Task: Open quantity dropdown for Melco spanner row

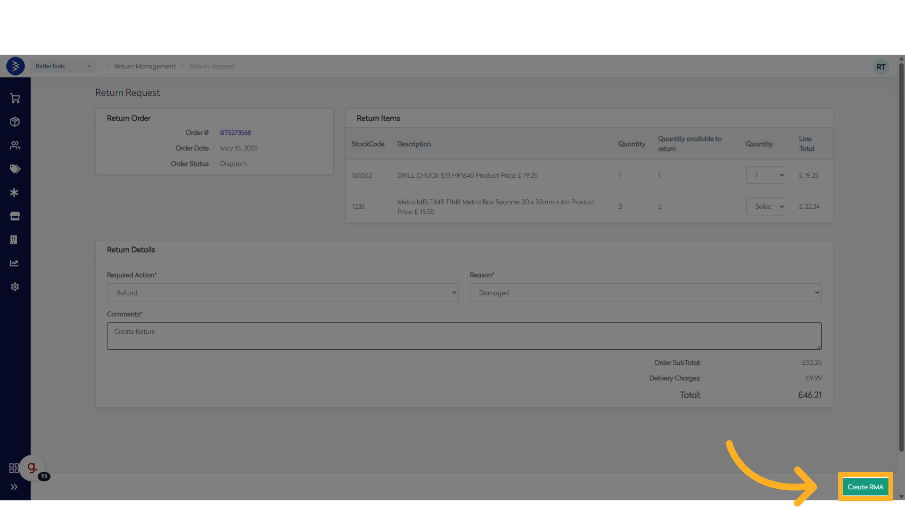Action: (x=765, y=206)
